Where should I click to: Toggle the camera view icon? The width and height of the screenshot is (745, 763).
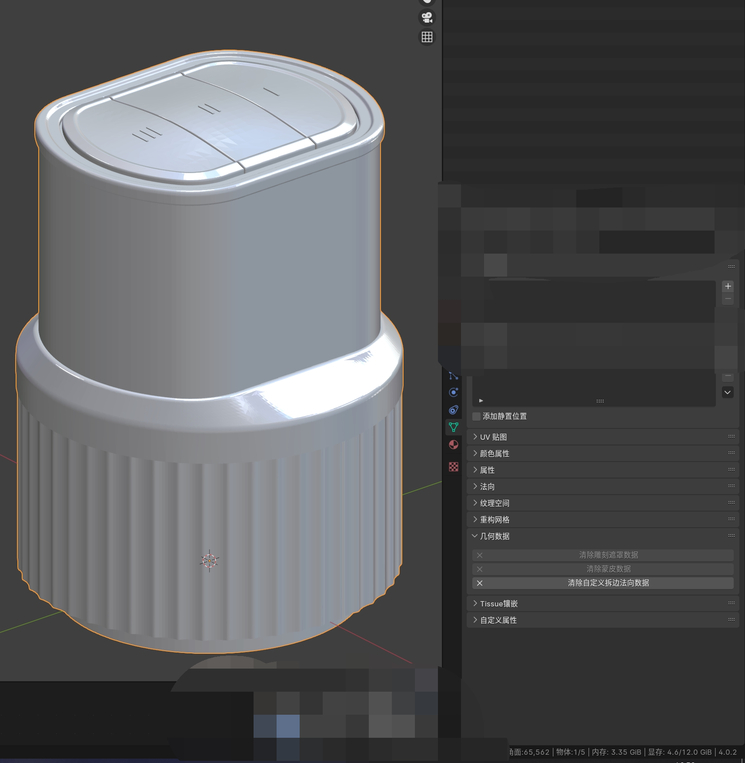click(x=427, y=17)
